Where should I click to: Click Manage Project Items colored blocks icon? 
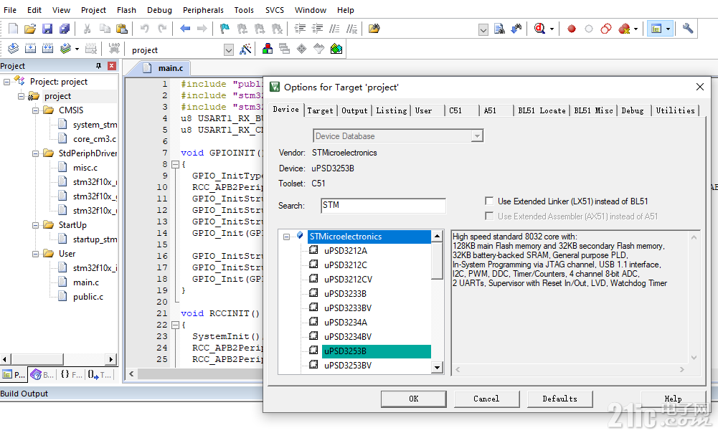pos(268,49)
